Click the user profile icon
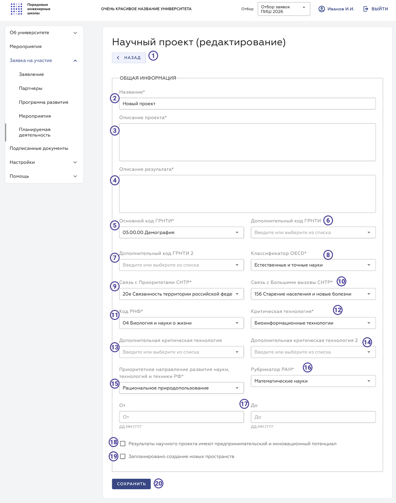Screen dimensions: 396x503 coord(322,9)
